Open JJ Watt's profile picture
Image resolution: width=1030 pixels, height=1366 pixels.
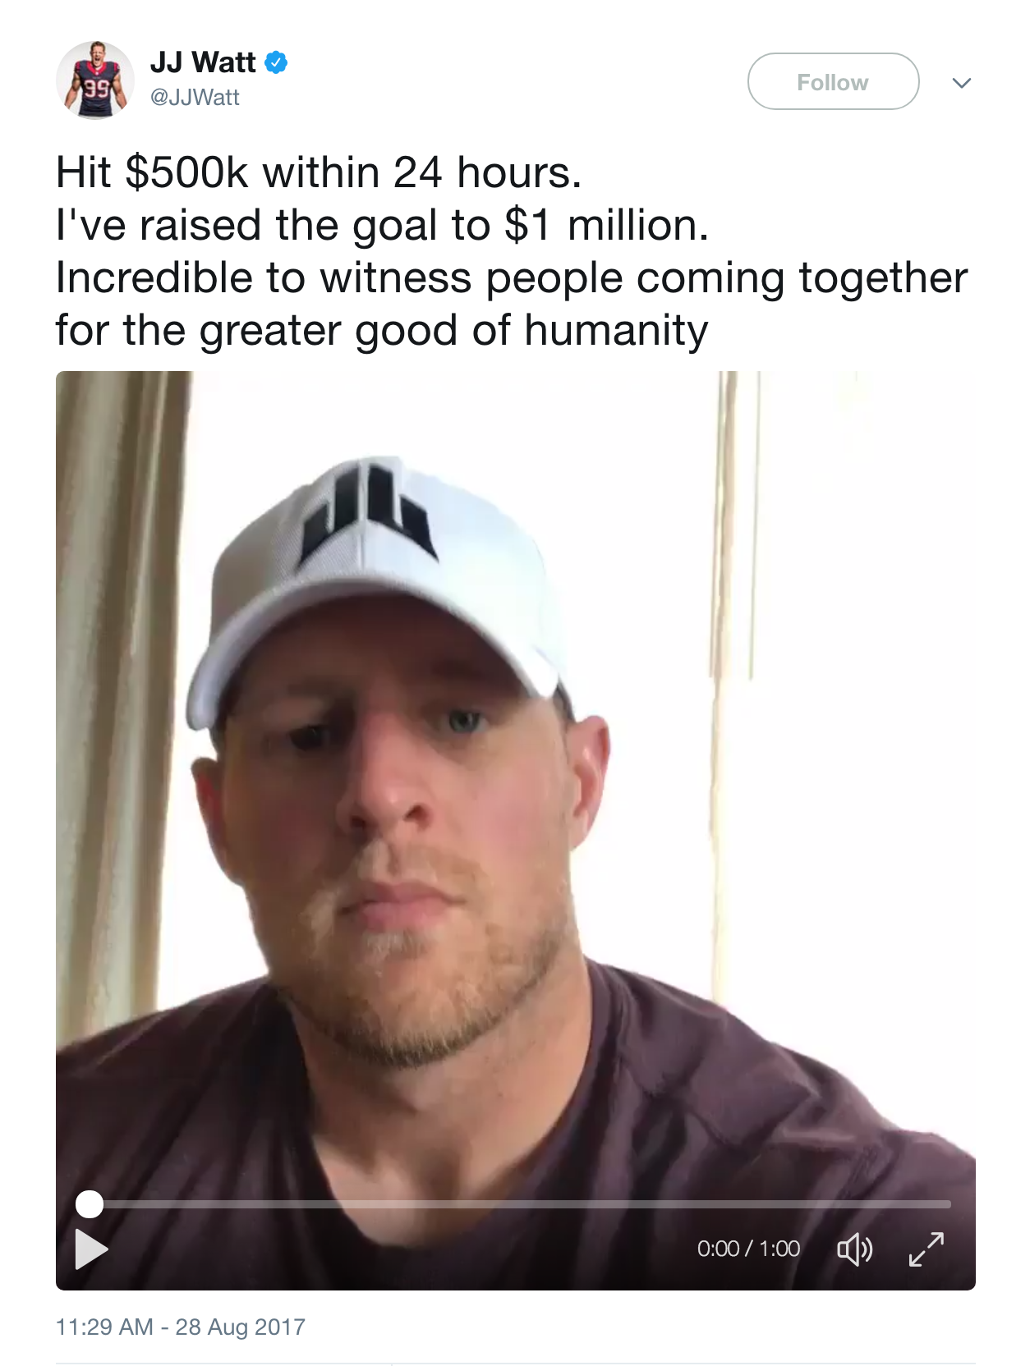point(95,80)
